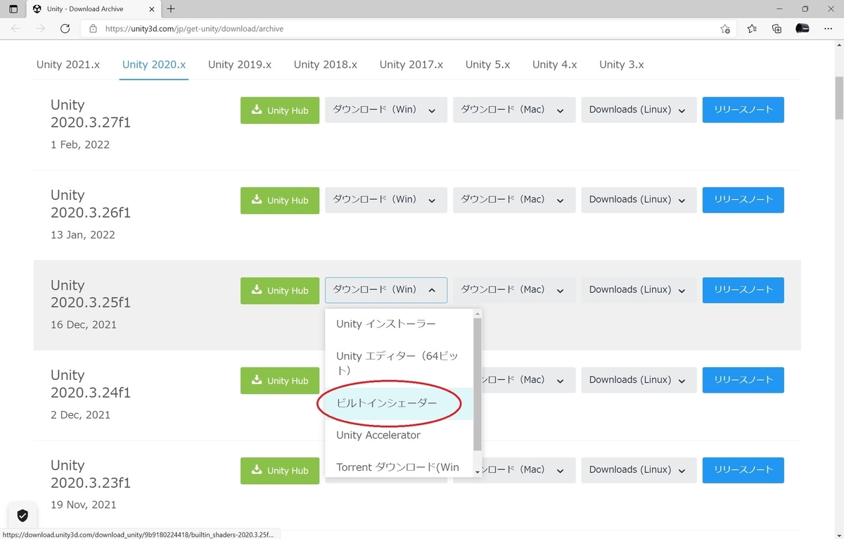Image resolution: width=844 pixels, height=539 pixels.
Task: Open the Unity 3.x tab
Action: tap(622, 64)
